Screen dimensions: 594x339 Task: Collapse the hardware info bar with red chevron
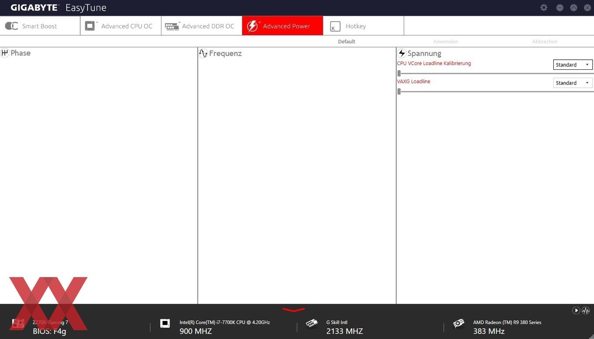pos(294,310)
